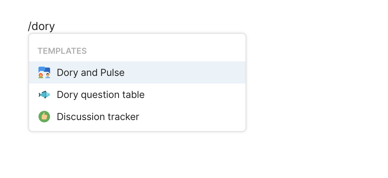The image size is (388, 178).
Task: Open the template with two people icon
Action: point(137,72)
